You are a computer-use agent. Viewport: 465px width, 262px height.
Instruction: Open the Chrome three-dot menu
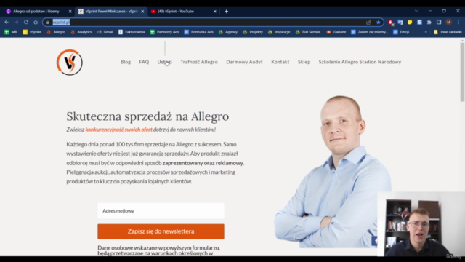458,23
